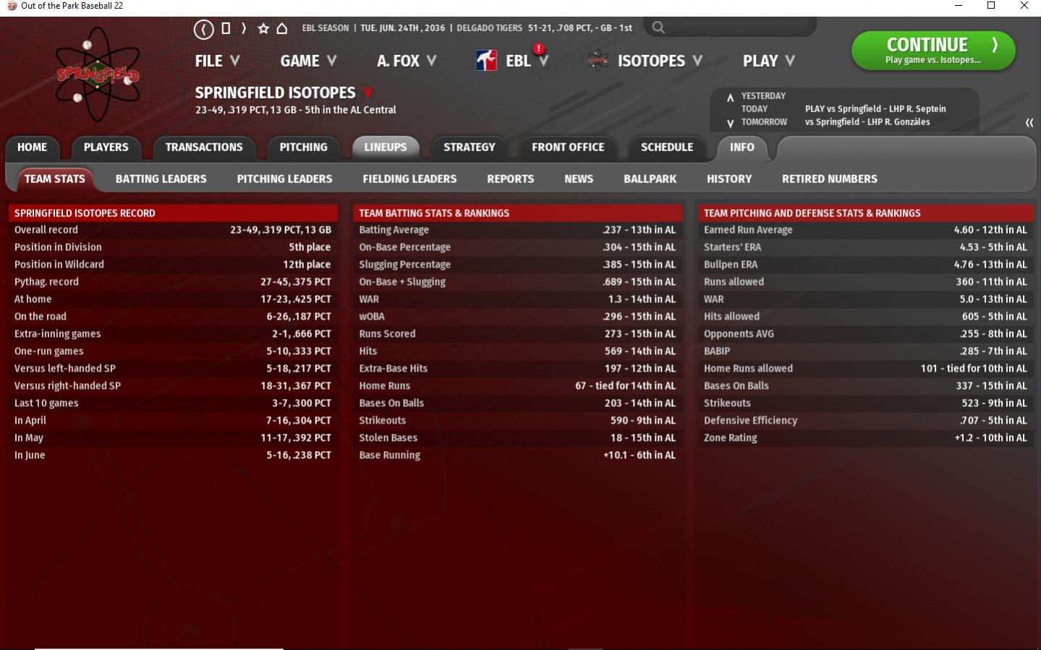Open the REPORTS sub-tab
Screen dimensions: 1041x650
tap(511, 179)
